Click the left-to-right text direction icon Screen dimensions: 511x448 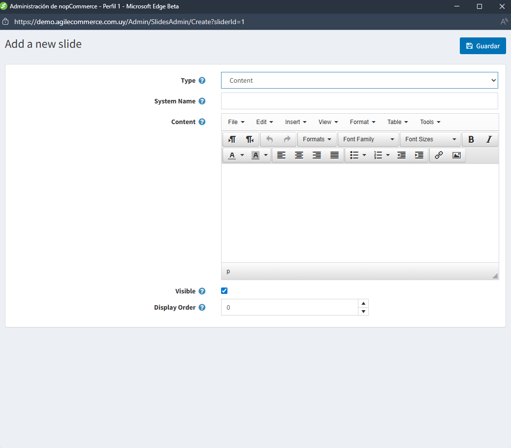tap(232, 139)
